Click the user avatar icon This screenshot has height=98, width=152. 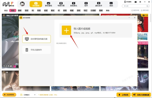point(22,4)
